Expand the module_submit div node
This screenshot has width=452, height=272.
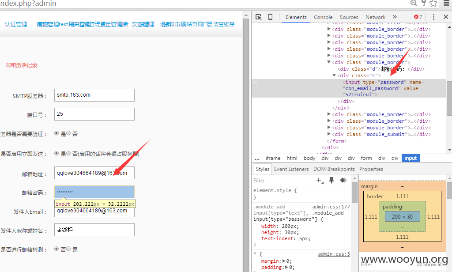[329, 134]
